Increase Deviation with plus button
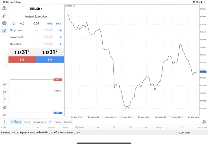This screenshot has width=208, height=145. [x=60, y=44]
